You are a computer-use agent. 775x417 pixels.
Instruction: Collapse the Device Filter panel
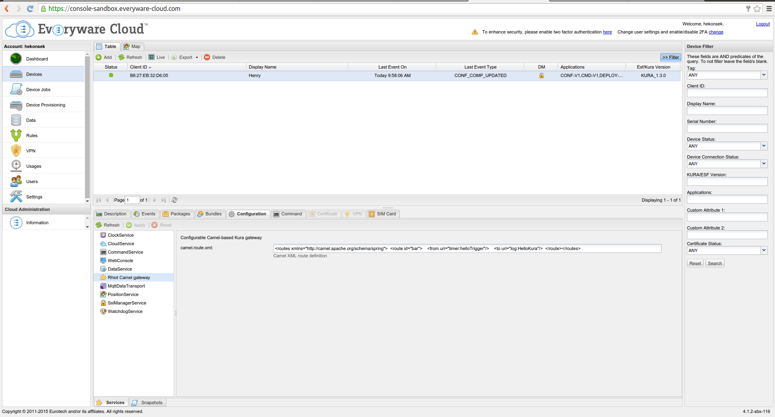pyautogui.click(x=670, y=57)
